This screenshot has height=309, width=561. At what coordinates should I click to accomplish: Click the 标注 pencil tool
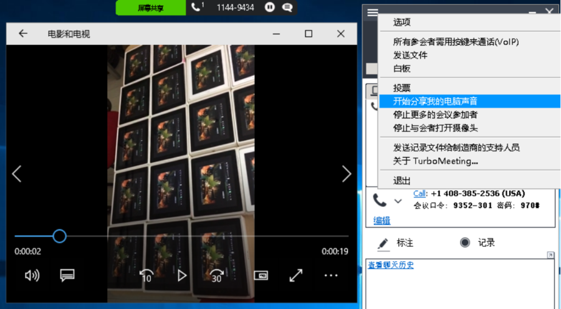coord(396,243)
